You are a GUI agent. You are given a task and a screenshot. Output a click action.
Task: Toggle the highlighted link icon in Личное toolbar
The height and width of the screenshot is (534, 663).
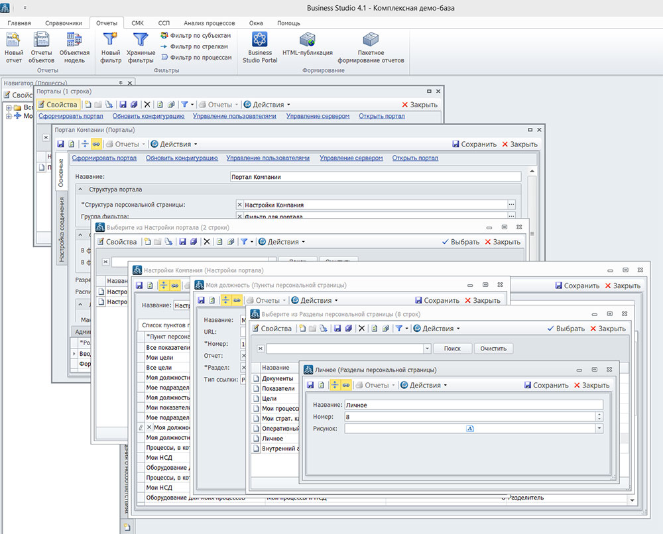click(x=346, y=385)
